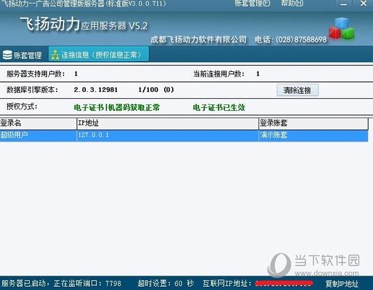Open the 帮助(H) menu
The image size is (373, 290).
click(x=292, y=3)
